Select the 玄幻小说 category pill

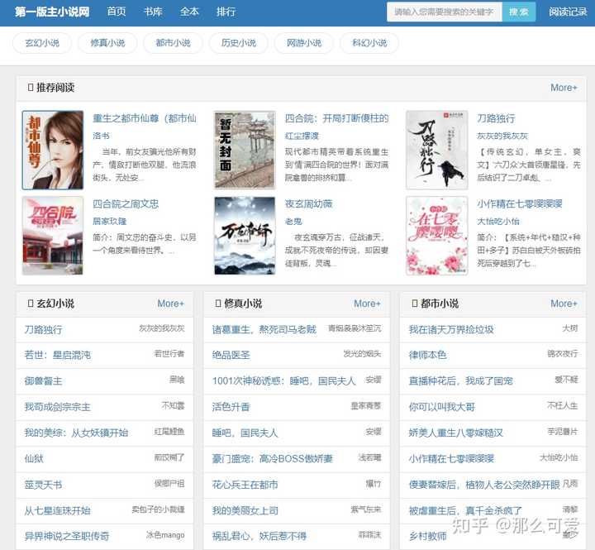click(42, 43)
